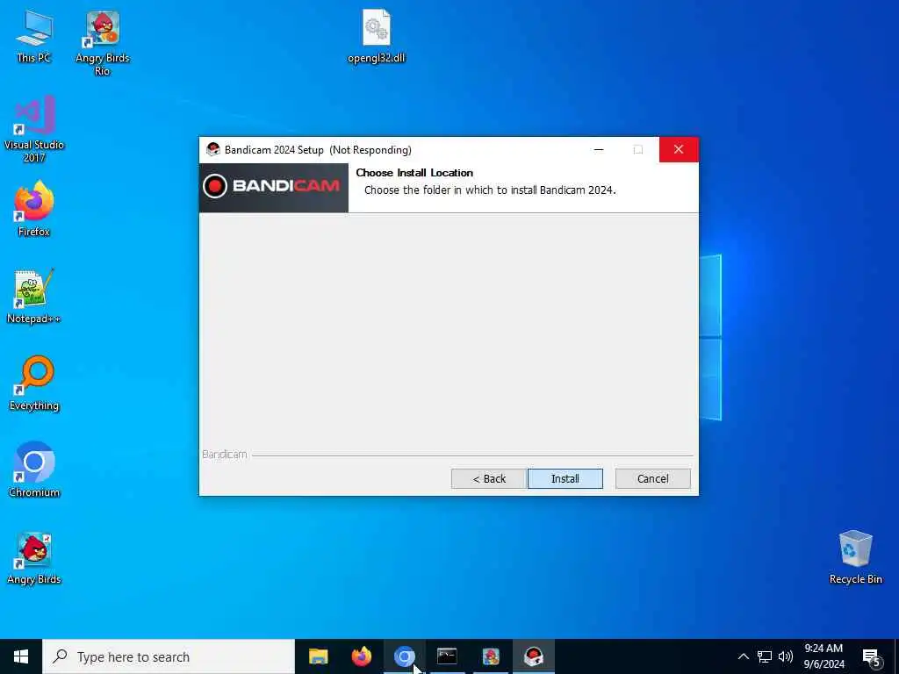
Task: Show hidden system tray icons
Action: (x=743, y=656)
